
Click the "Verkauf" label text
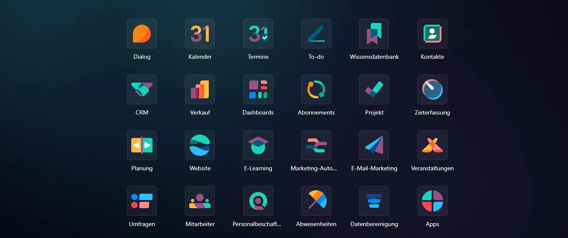click(x=200, y=112)
